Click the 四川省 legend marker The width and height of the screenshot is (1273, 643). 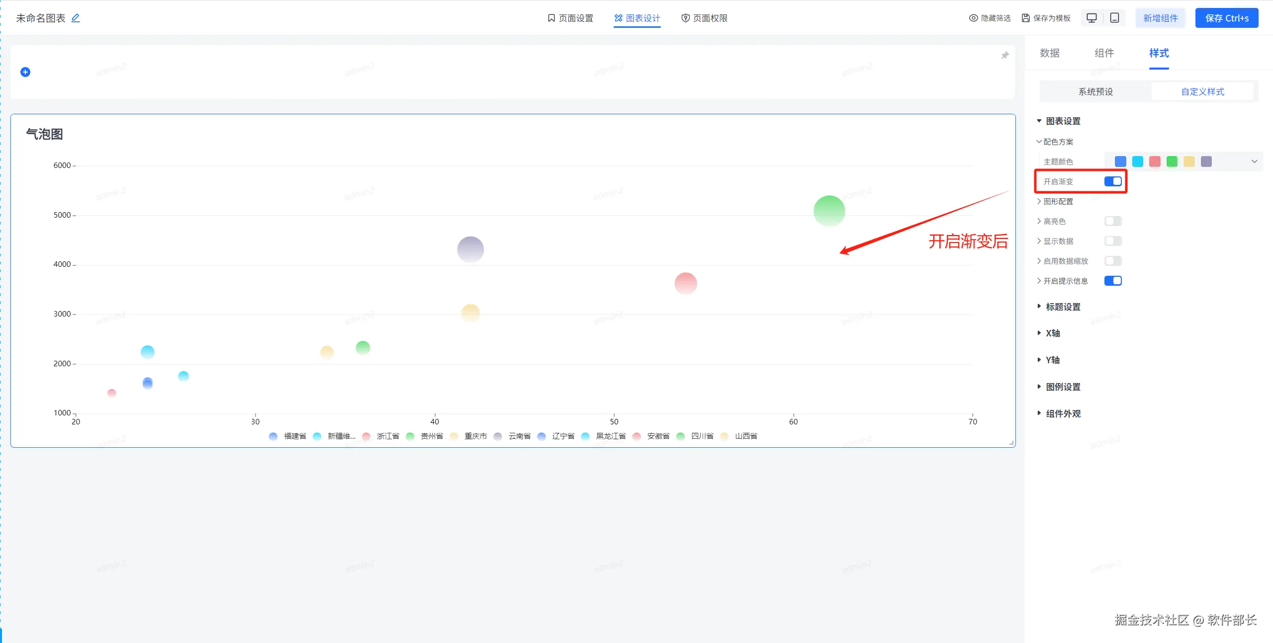[x=681, y=436]
